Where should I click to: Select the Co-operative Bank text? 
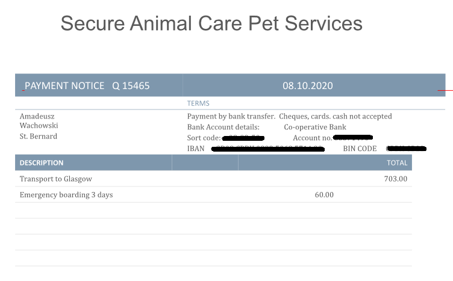tap(315, 127)
